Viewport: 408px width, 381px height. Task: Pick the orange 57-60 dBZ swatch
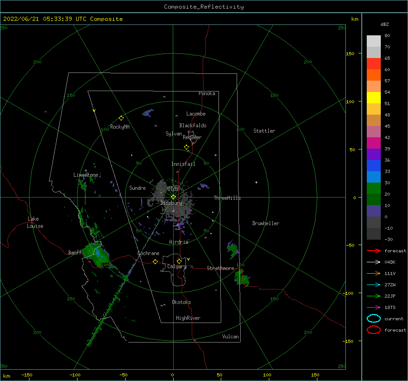click(x=374, y=75)
